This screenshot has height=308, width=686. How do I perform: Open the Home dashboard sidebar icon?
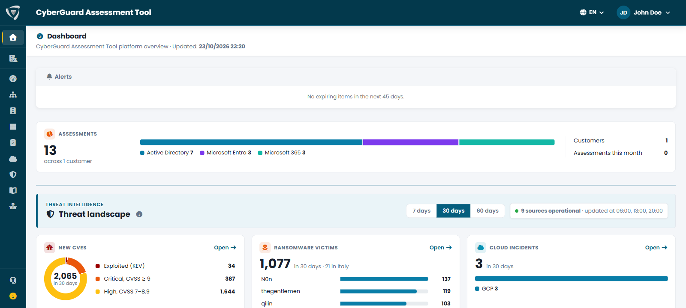13,37
